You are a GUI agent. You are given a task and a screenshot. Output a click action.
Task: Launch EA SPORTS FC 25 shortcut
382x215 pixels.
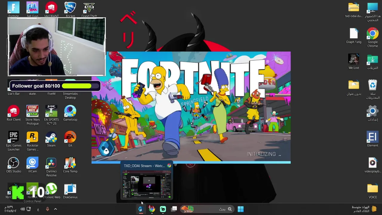pos(51,115)
